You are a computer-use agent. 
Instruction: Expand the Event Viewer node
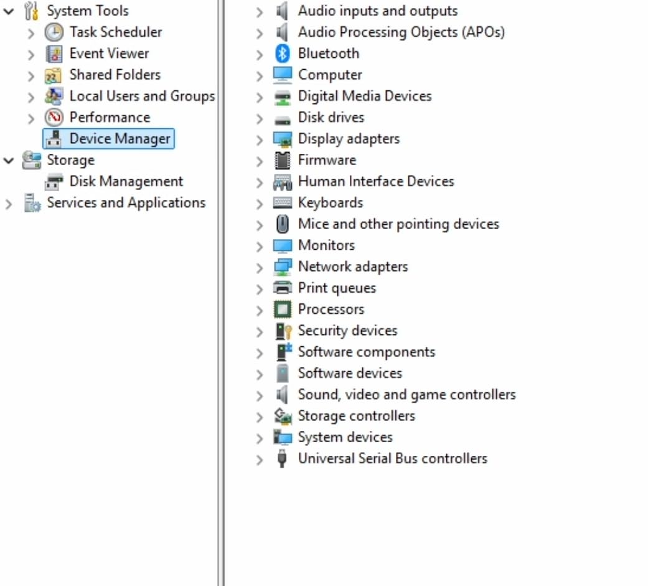(x=31, y=54)
